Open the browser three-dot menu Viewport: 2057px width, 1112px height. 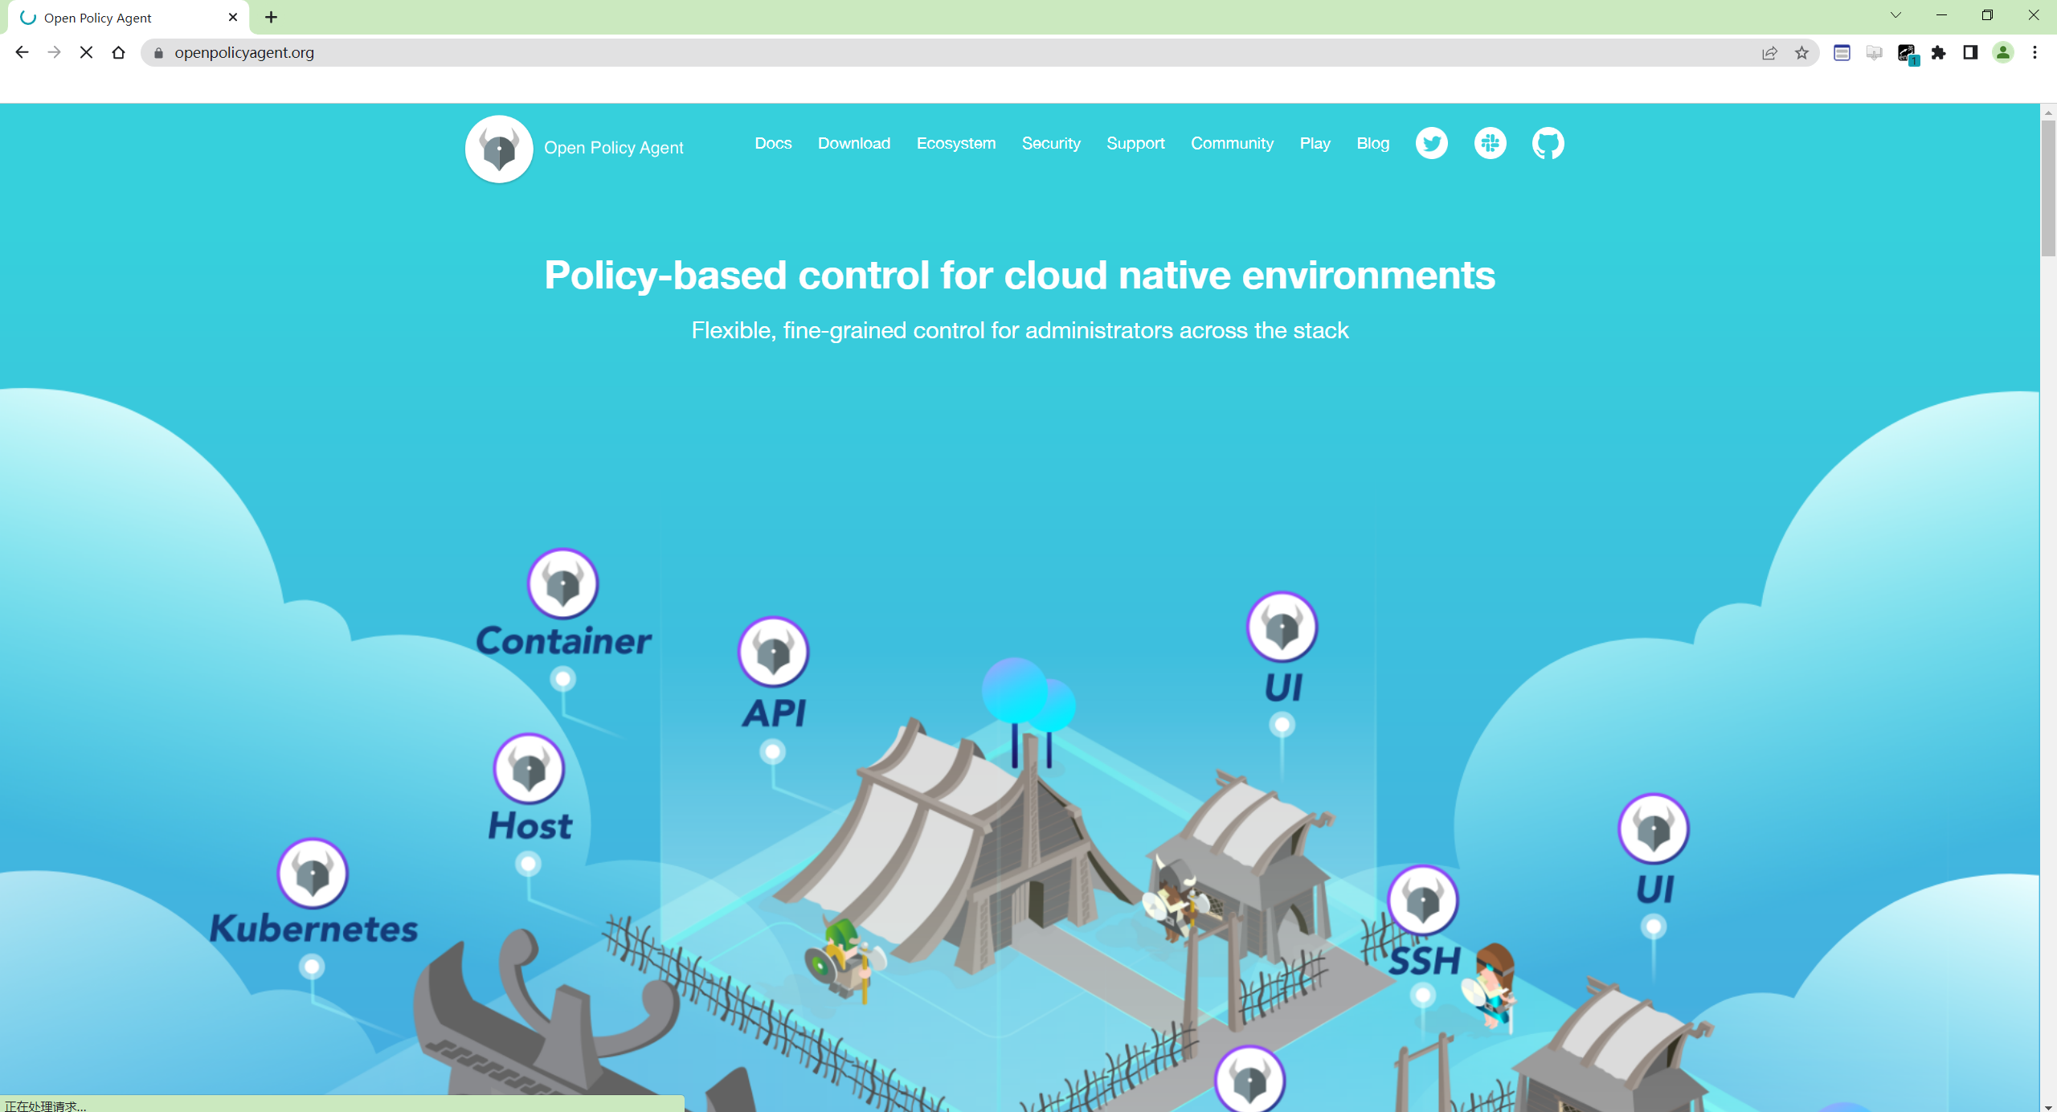point(2035,53)
